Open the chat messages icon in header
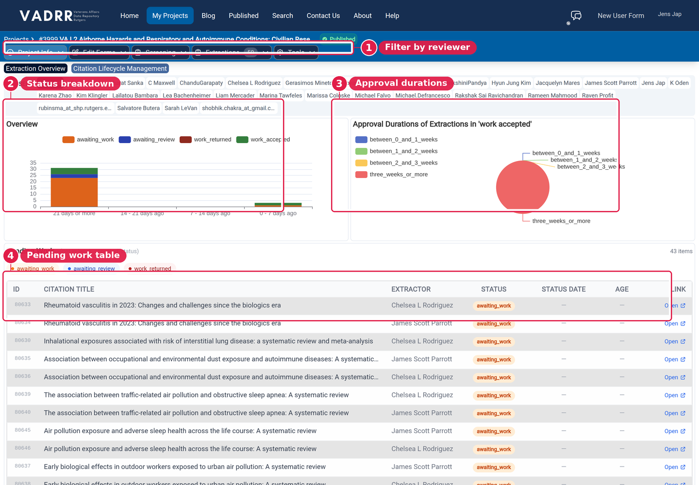699x485 pixels. click(576, 16)
